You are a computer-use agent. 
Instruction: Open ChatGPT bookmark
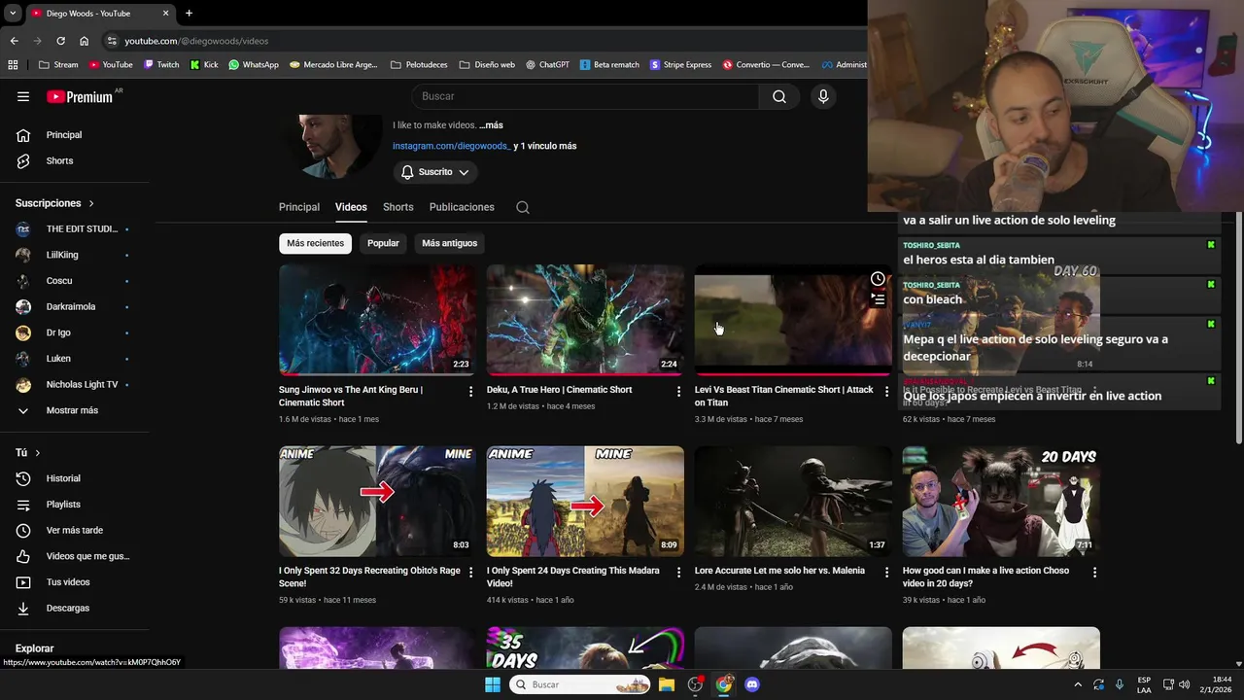click(547, 65)
